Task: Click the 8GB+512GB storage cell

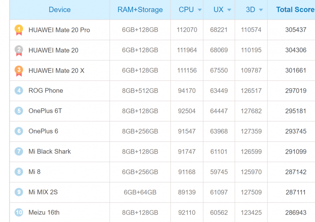Action: [x=140, y=91]
